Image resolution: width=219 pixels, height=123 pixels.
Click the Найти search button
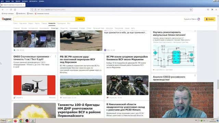pyautogui.click(x=80, y=19)
